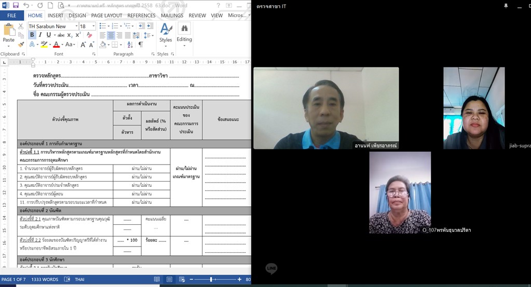
Task: Switch to the REVIEW tab
Action: (x=197, y=16)
